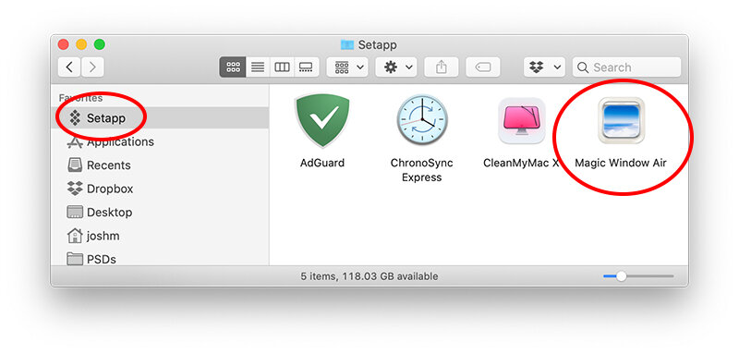Select the ChronoSync Express clock icon

(x=422, y=120)
